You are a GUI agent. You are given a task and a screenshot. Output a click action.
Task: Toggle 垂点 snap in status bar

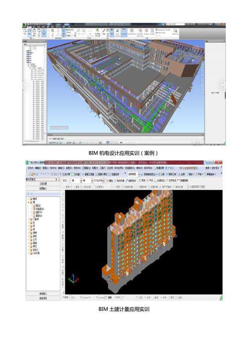click(x=155, y=297)
